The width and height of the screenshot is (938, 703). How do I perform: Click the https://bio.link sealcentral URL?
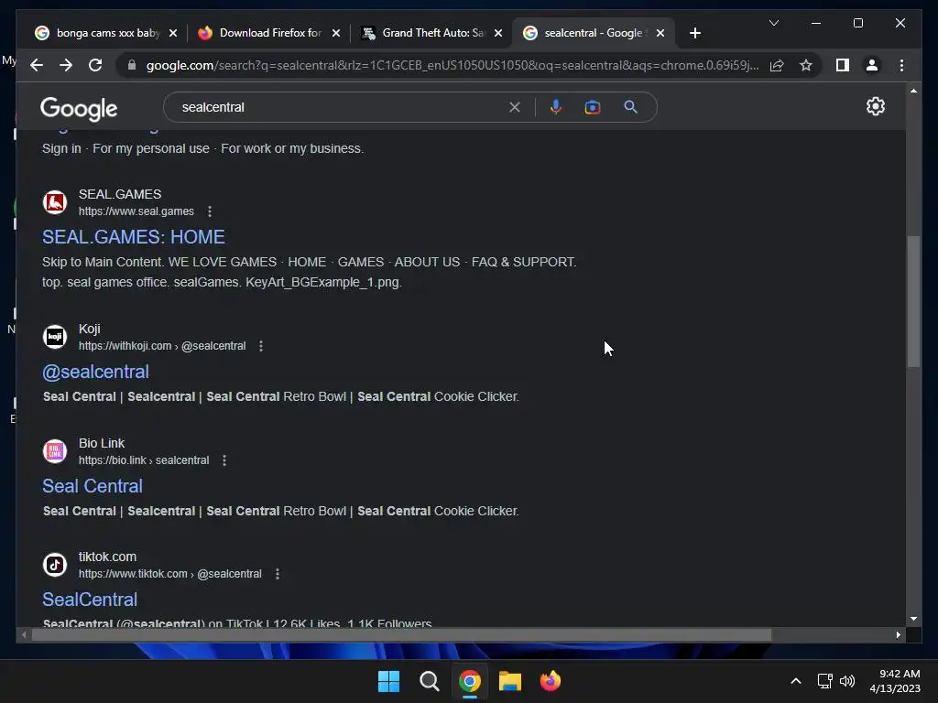144,460
